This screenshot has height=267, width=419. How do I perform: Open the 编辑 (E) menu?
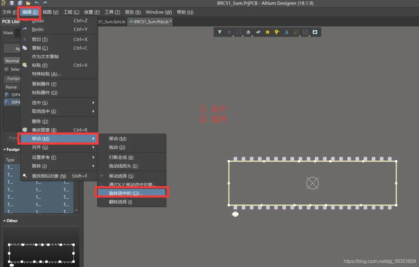(30, 12)
